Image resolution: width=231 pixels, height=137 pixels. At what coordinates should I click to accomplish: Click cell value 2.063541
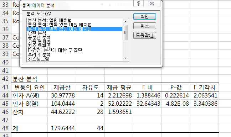pyautogui.click(x=205, y=96)
